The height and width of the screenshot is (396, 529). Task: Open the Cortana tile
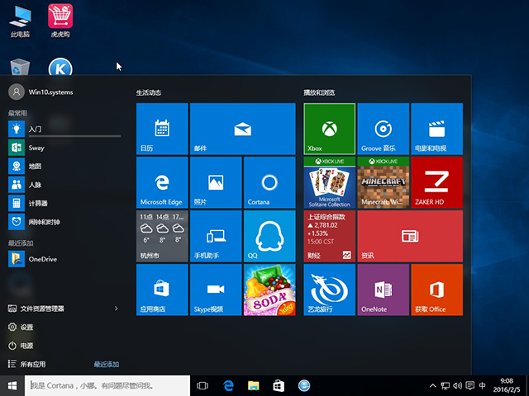[x=269, y=182]
